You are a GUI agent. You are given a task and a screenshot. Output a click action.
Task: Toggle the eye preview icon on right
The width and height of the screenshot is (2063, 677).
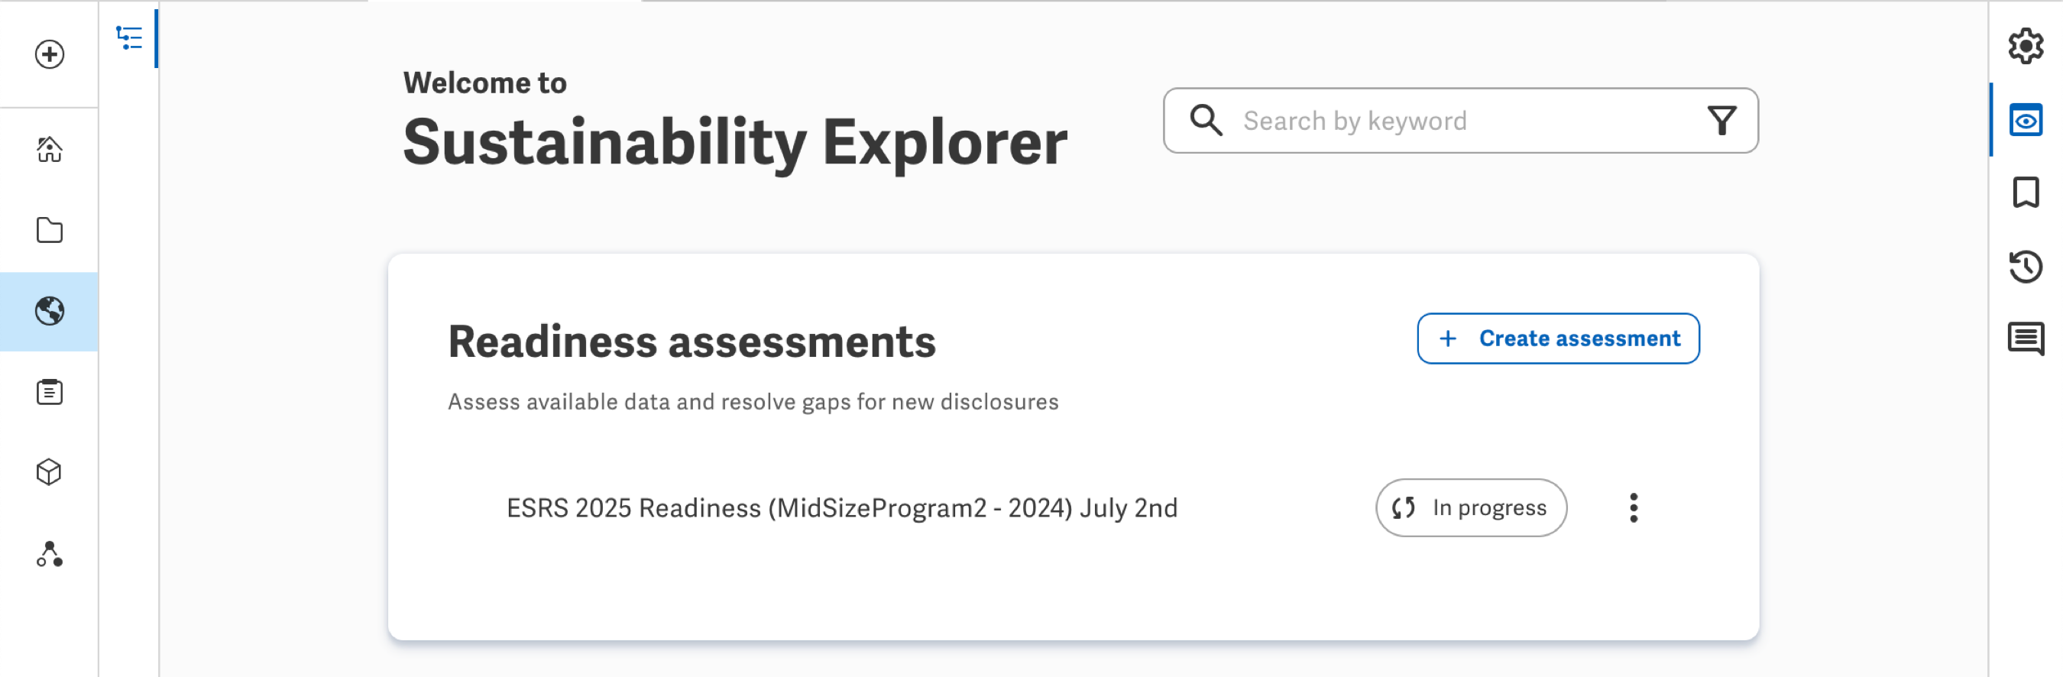(2027, 120)
